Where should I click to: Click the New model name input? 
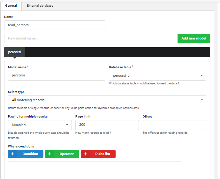[91, 39]
